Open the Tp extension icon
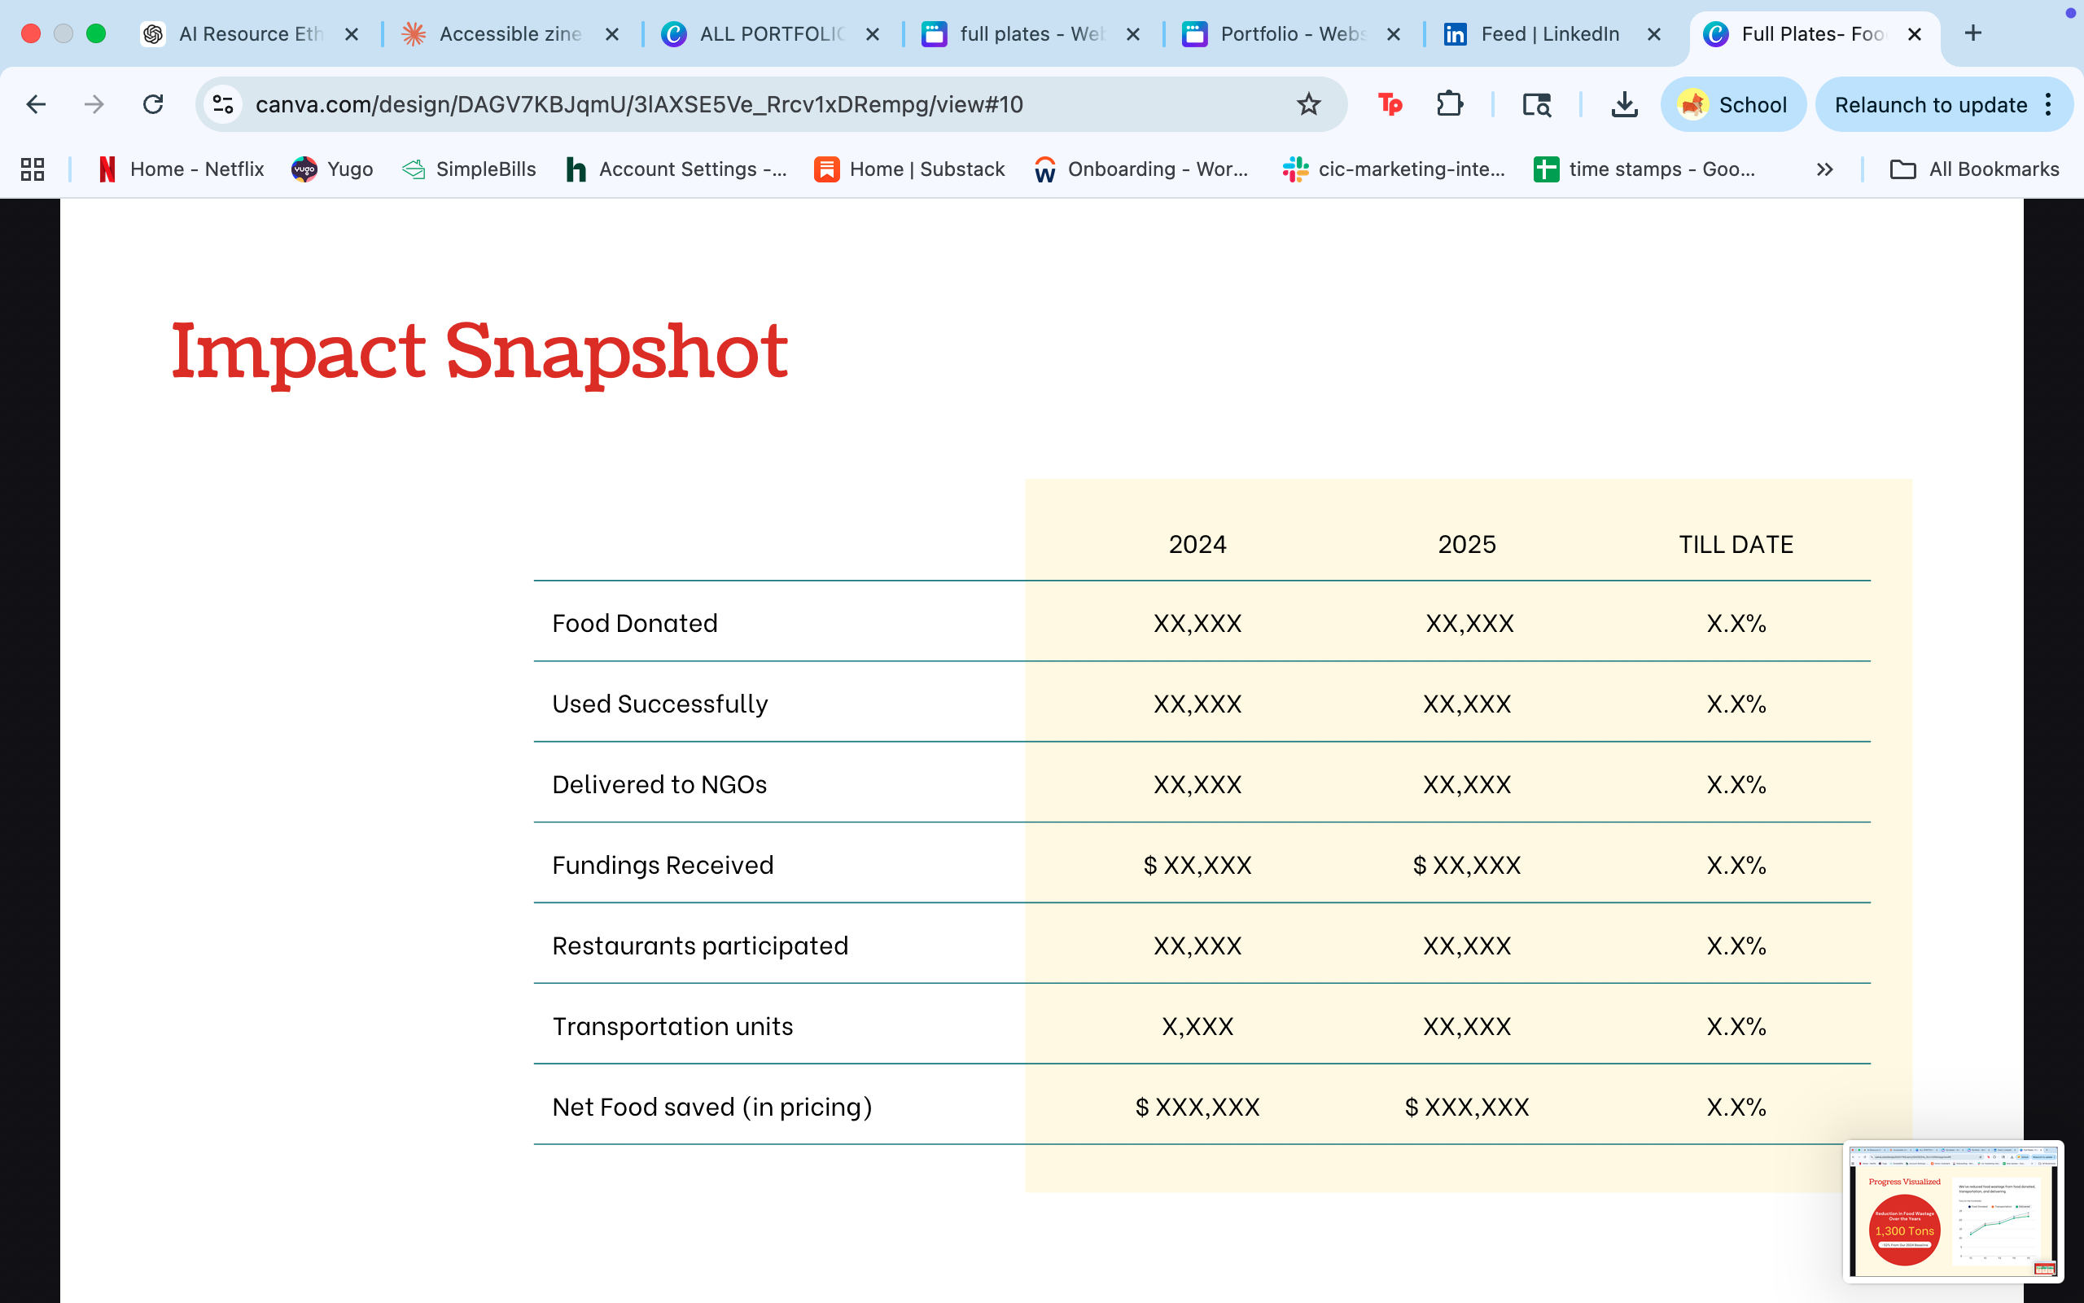 click(x=1389, y=104)
